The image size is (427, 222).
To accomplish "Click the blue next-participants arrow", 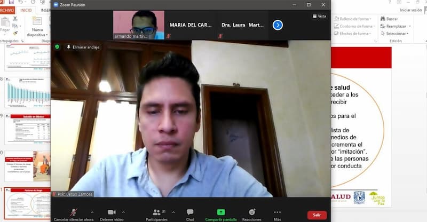I will [278, 25].
